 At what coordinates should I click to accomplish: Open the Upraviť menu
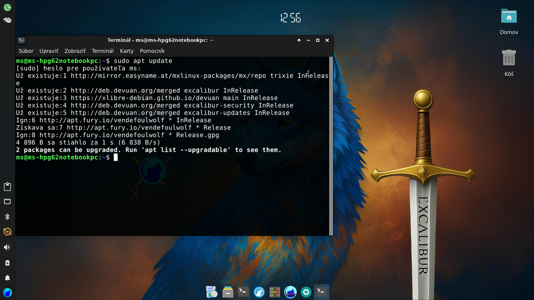[x=49, y=51]
